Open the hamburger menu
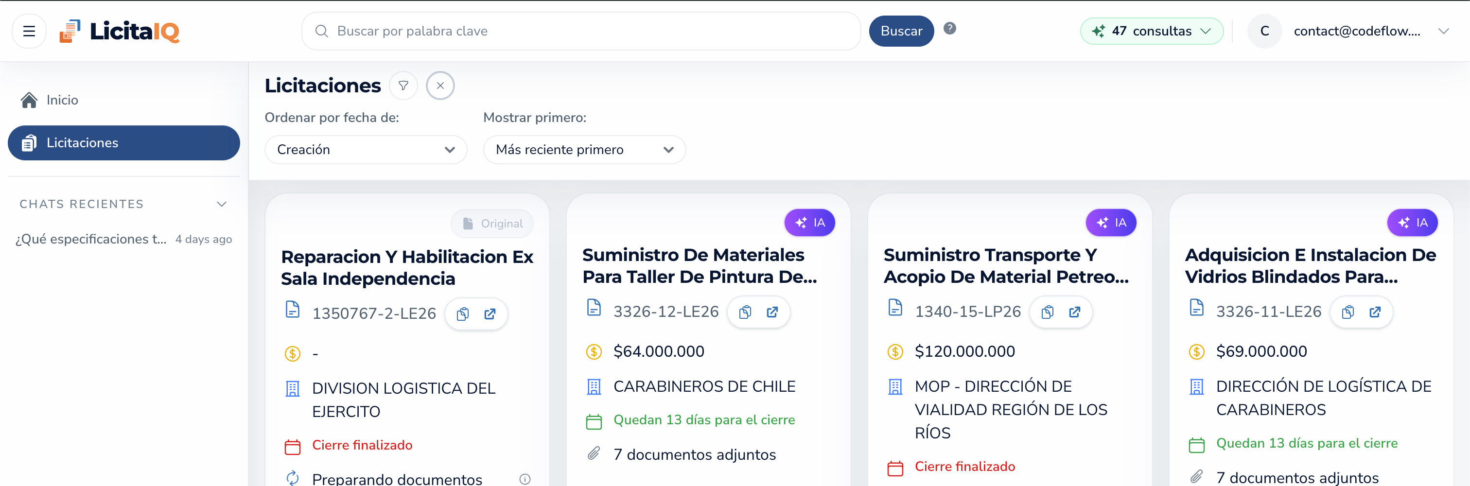Image resolution: width=1470 pixels, height=486 pixels. point(29,31)
